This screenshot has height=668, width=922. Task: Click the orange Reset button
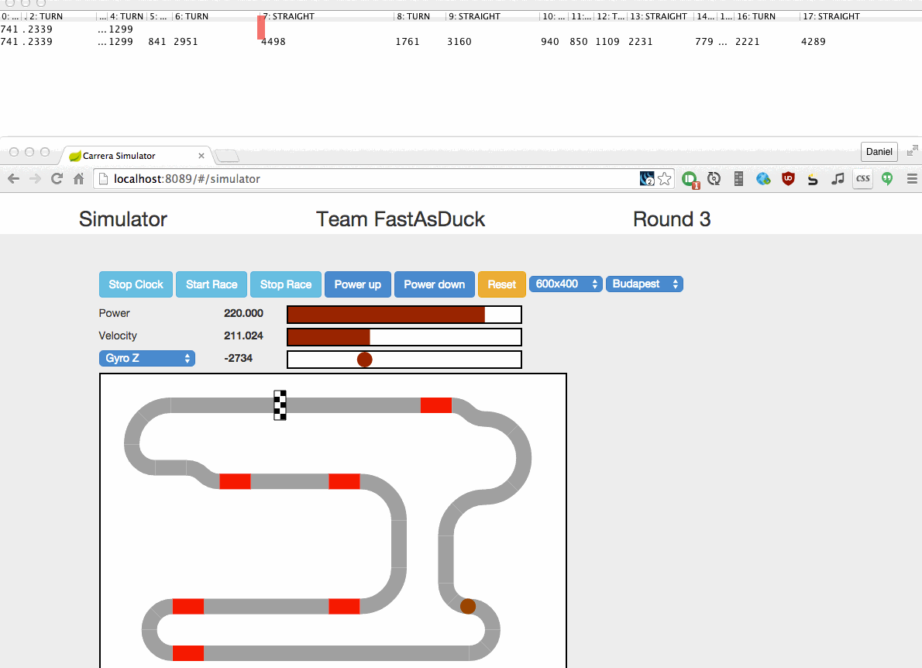(x=501, y=284)
